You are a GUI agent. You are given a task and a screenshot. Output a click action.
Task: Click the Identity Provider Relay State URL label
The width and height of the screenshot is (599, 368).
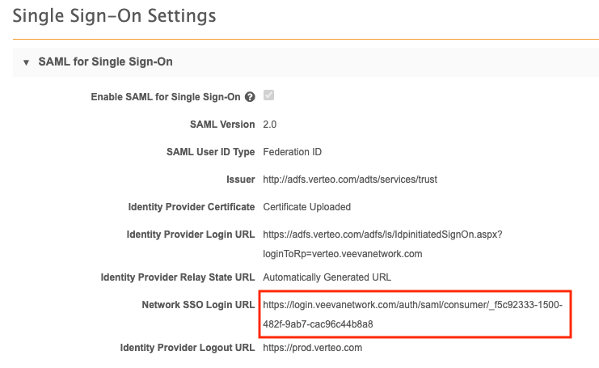[x=178, y=277]
